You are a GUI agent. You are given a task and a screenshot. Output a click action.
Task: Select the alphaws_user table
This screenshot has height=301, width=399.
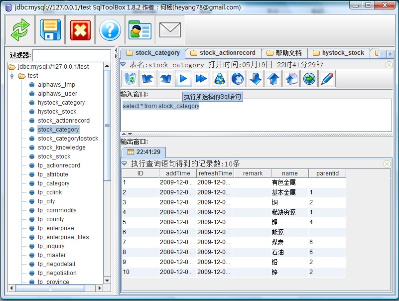(x=57, y=94)
